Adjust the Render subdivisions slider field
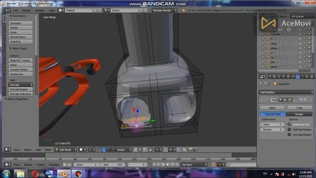Viewport: 316px width, 178px height. (272, 130)
